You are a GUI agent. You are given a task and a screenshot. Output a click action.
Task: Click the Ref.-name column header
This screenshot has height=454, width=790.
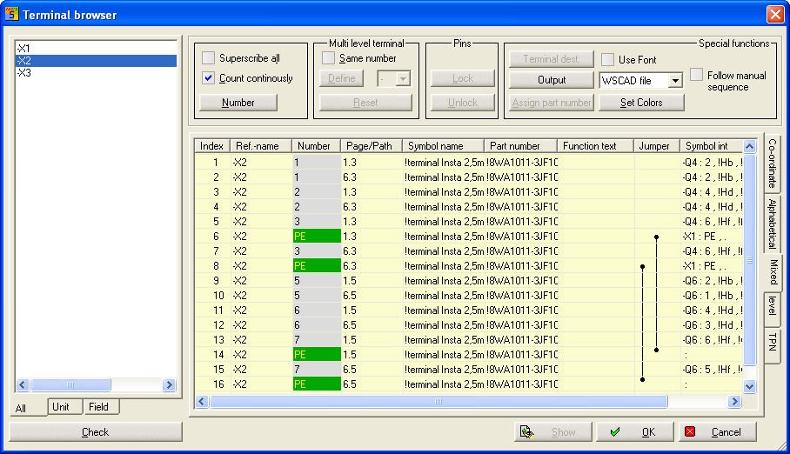click(261, 146)
